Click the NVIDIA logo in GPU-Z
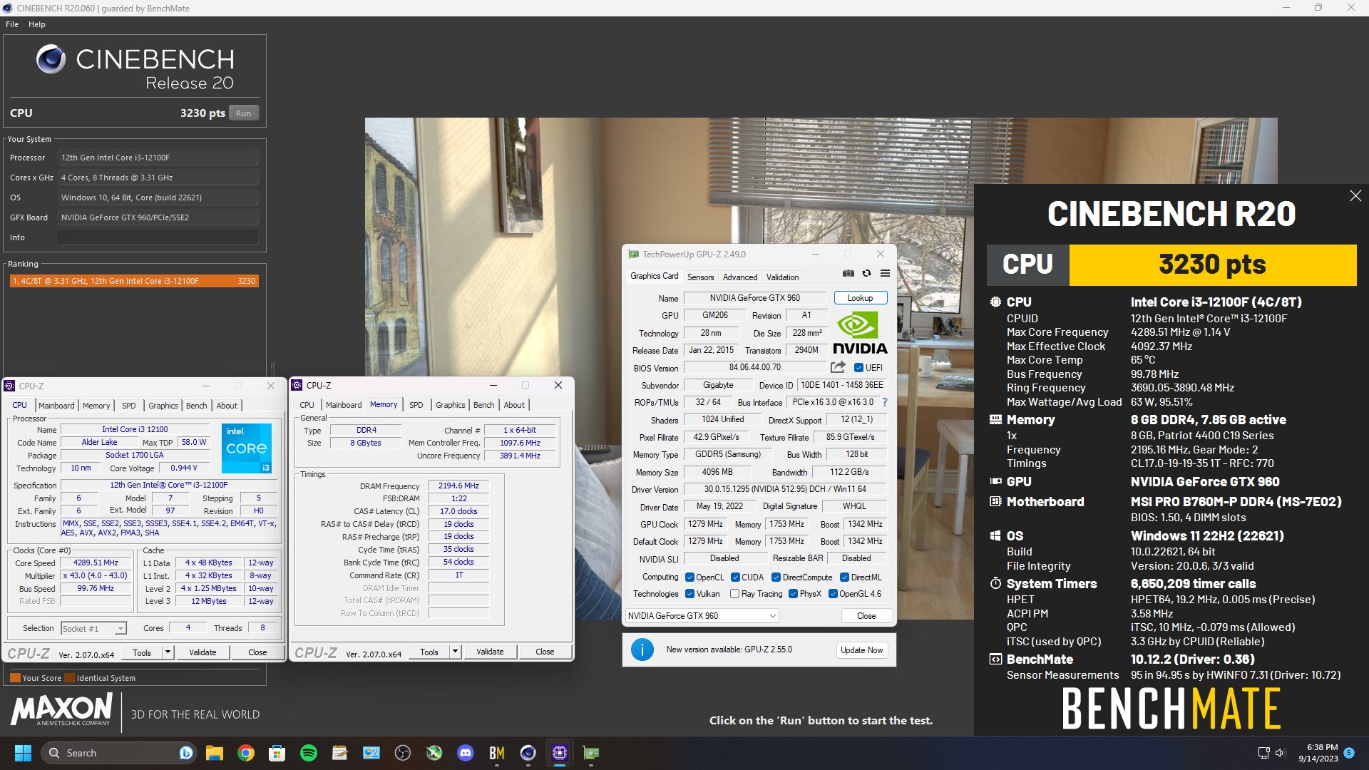The image size is (1369, 770). click(x=860, y=334)
